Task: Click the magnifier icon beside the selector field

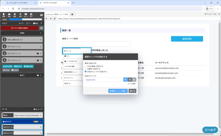Action: [x=125, y=80]
